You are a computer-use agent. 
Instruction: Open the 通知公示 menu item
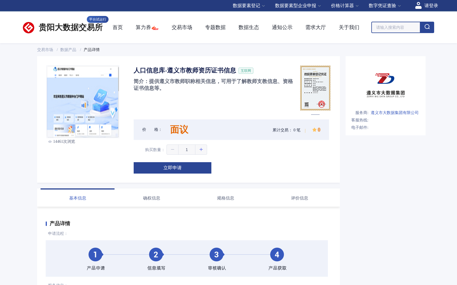tap(282, 27)
